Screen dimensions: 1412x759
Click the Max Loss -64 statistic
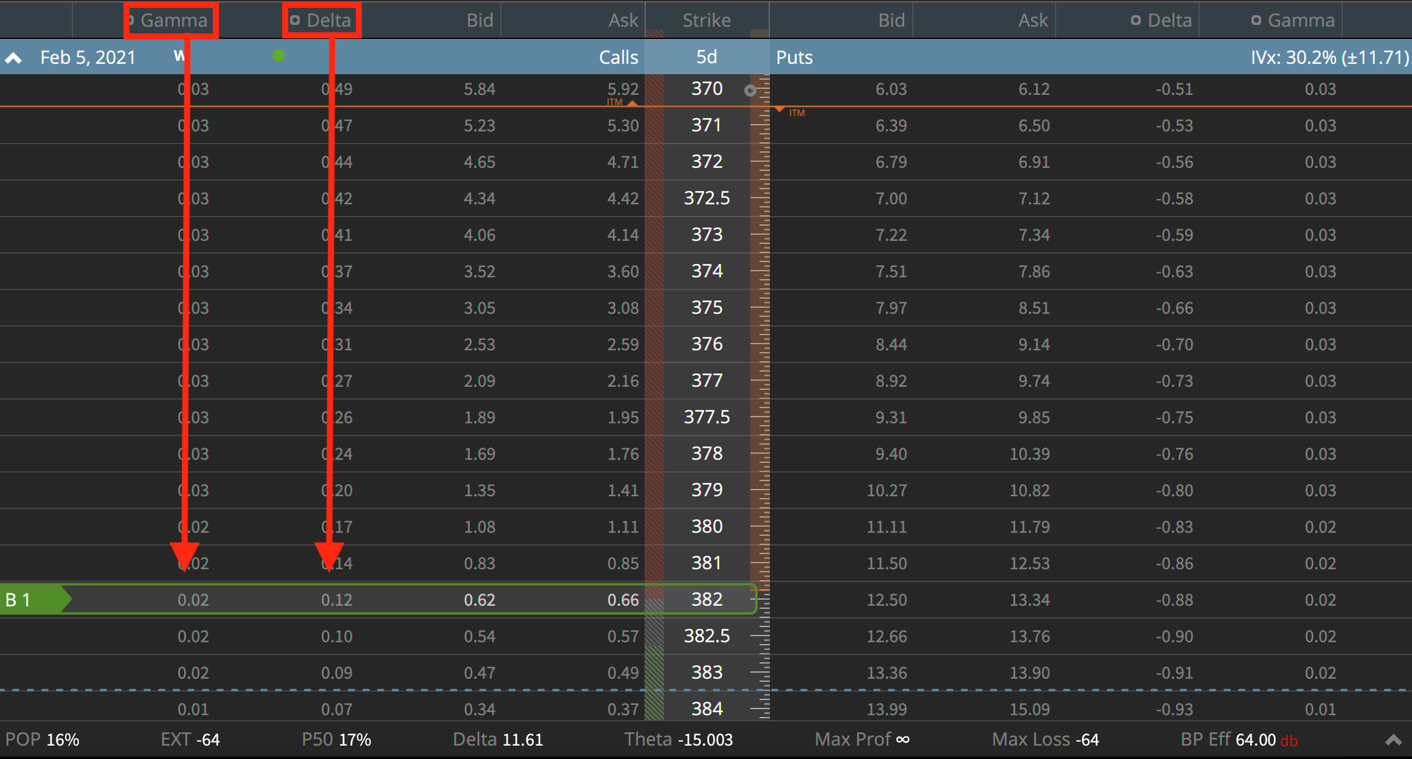pos(1045,740)
